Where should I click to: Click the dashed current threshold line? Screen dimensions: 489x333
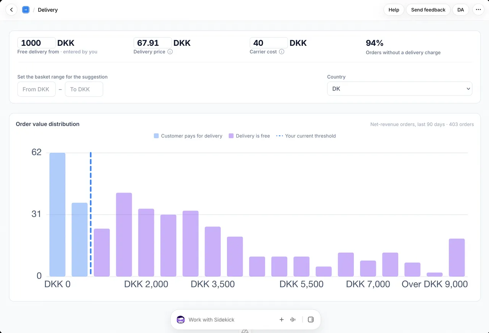click(91, 213)
